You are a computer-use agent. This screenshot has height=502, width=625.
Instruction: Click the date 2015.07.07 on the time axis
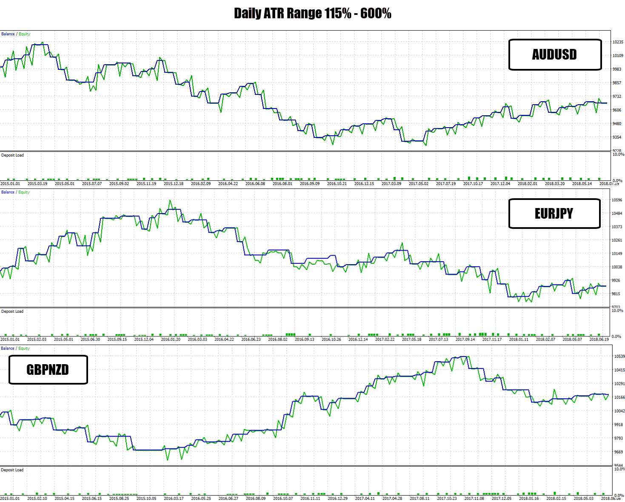92,184
